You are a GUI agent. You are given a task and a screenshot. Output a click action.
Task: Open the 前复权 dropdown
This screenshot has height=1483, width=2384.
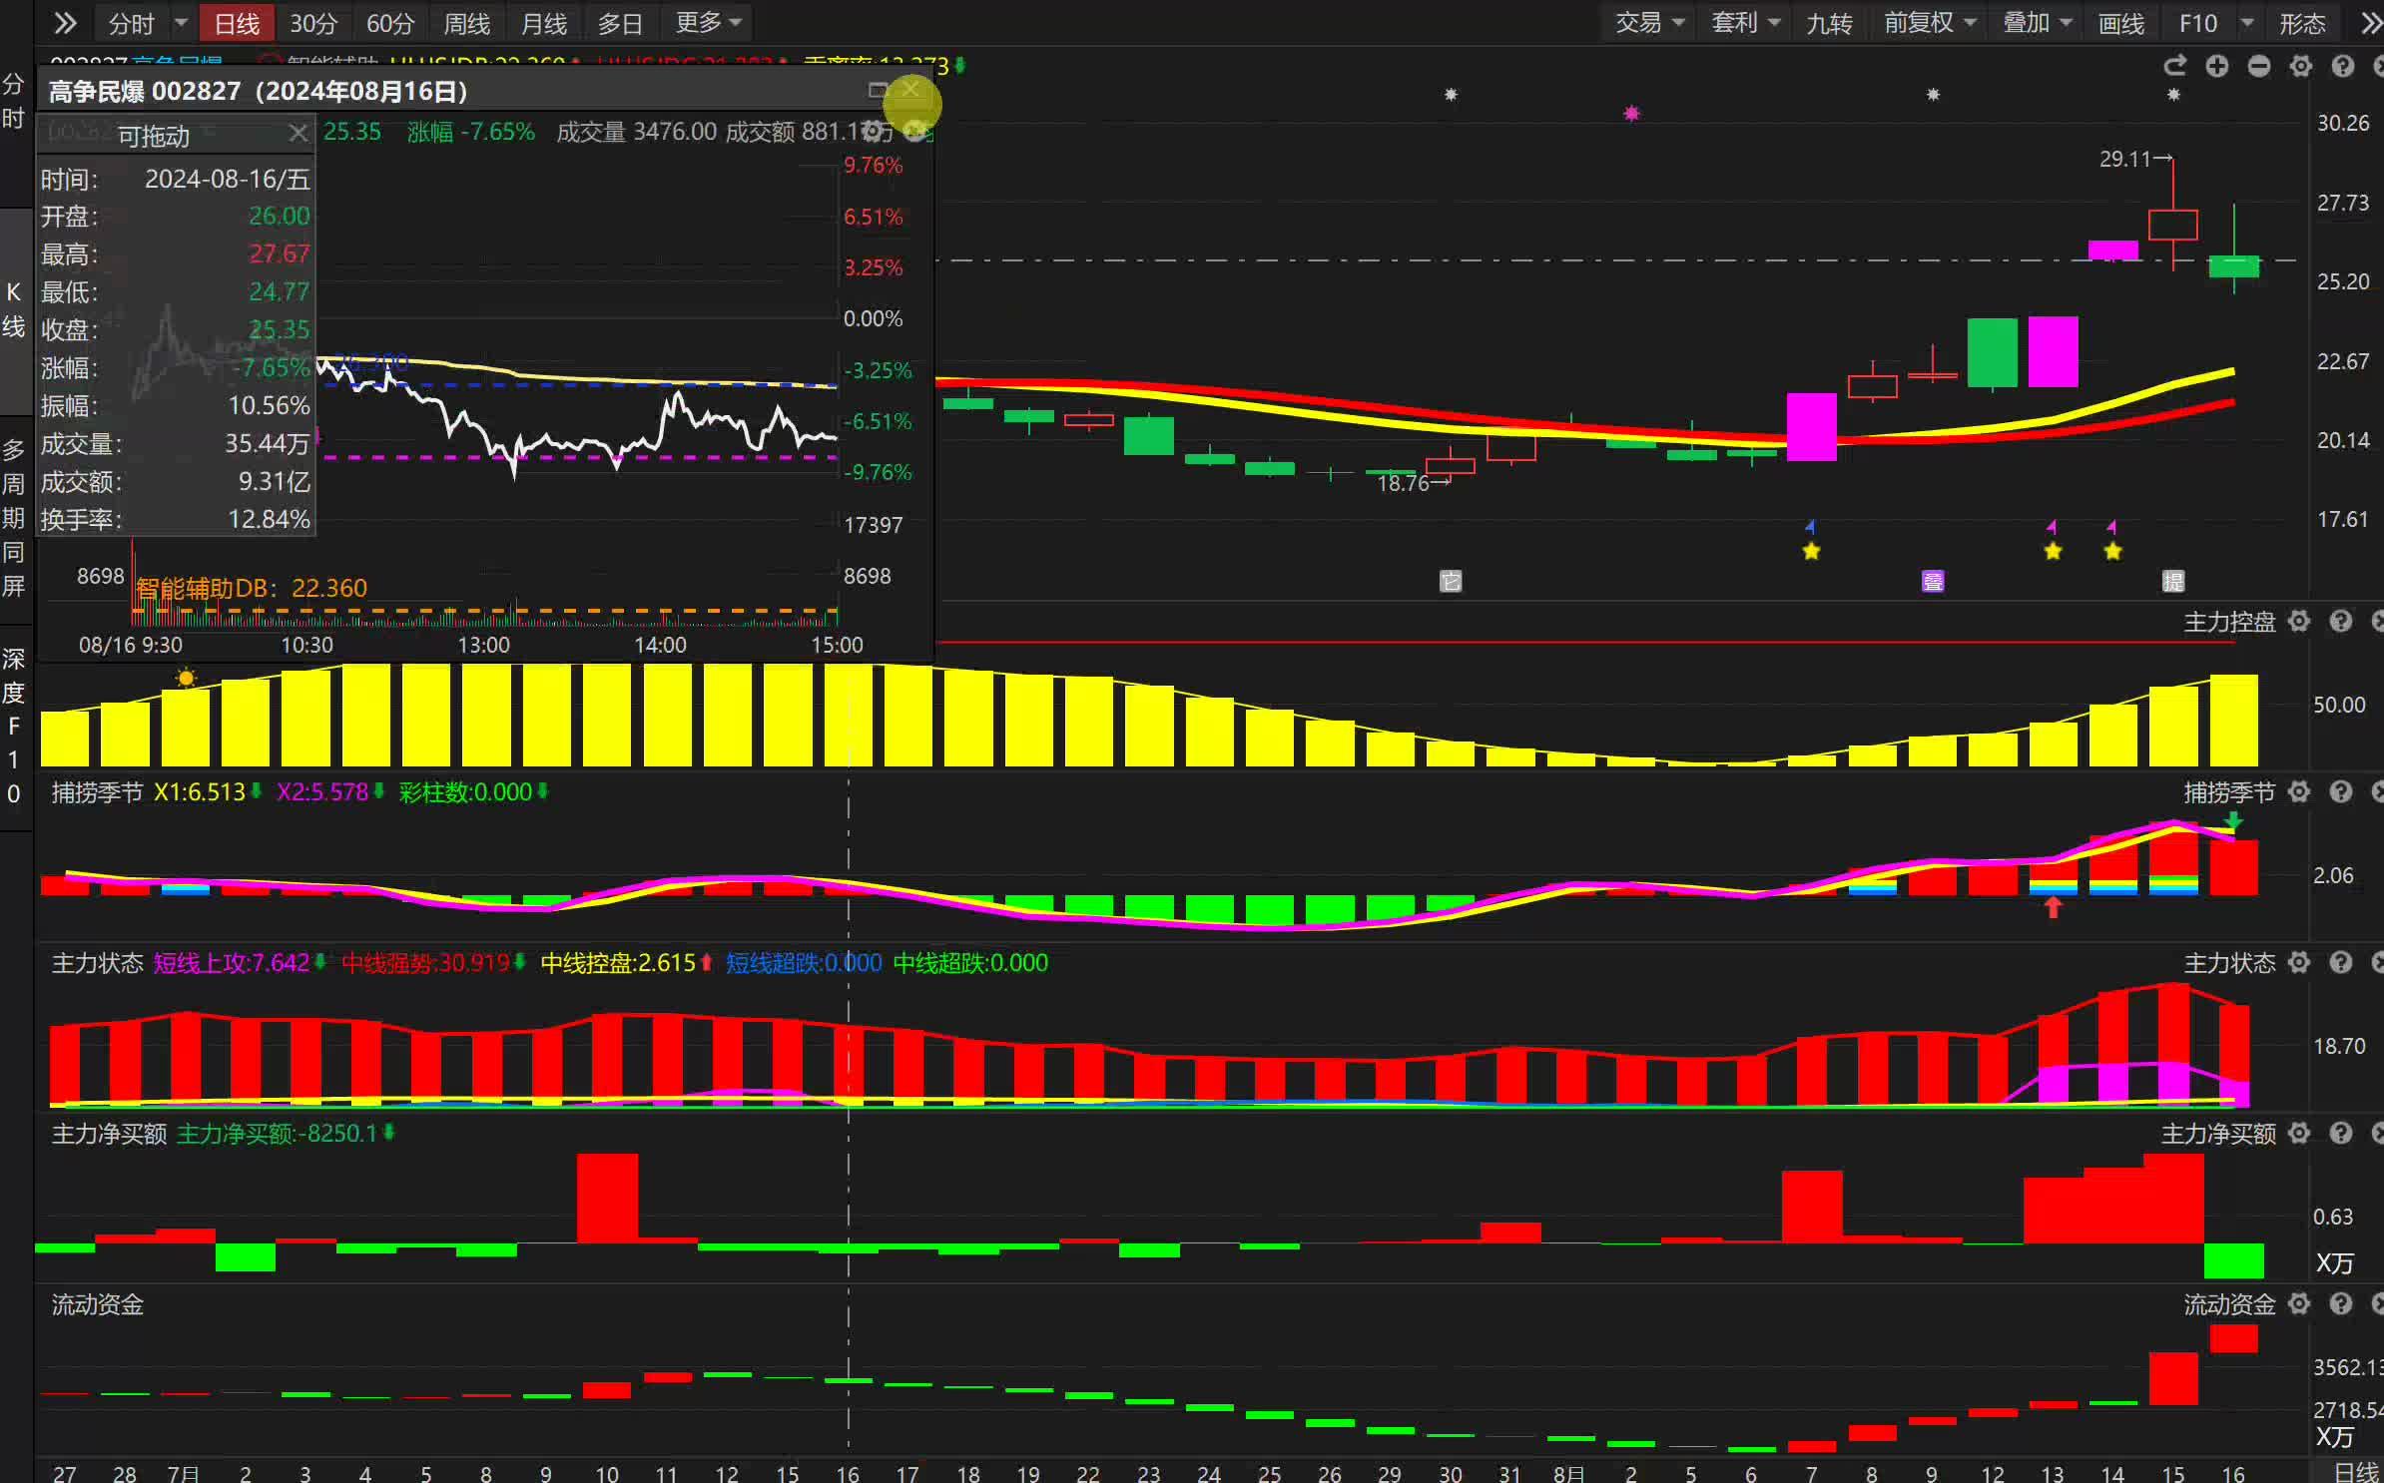[x=1929, y=23]
